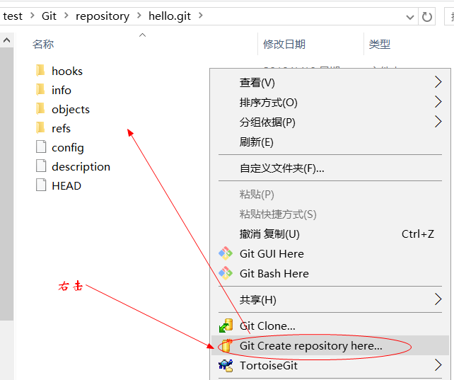The height and width of the screenshot is (380, 454).
Task: Select Git GUI Here menu entry
Action: coord(330,253)
